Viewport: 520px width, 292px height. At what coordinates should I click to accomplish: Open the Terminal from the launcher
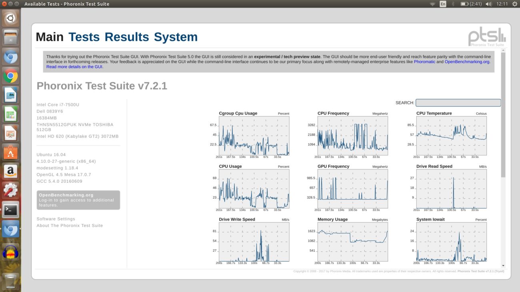[10, 210]
